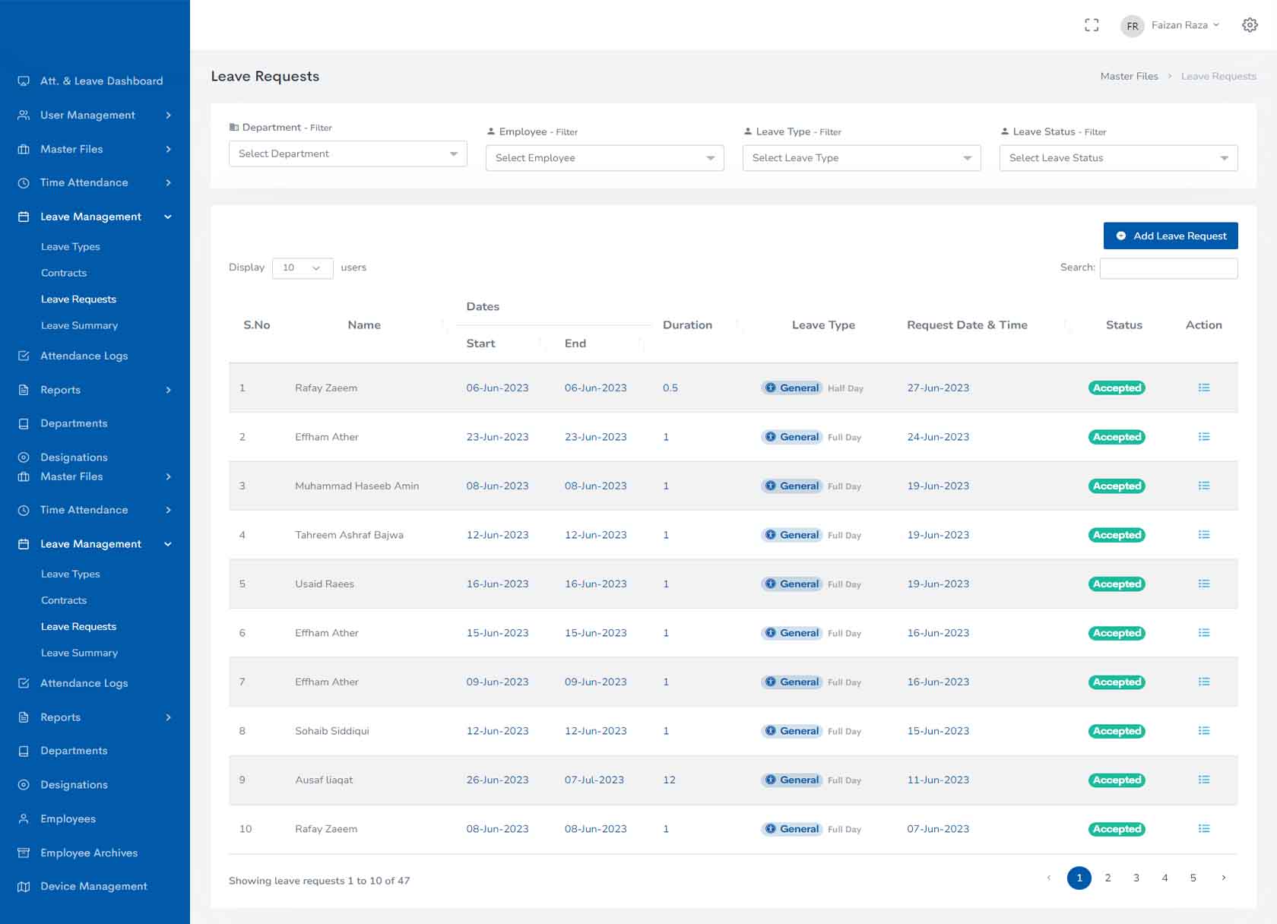The height and width of the screenshot is (924, 1277).
Task: Open action icon for Sohaib Siddiqui
Action: click(1204, 731)
